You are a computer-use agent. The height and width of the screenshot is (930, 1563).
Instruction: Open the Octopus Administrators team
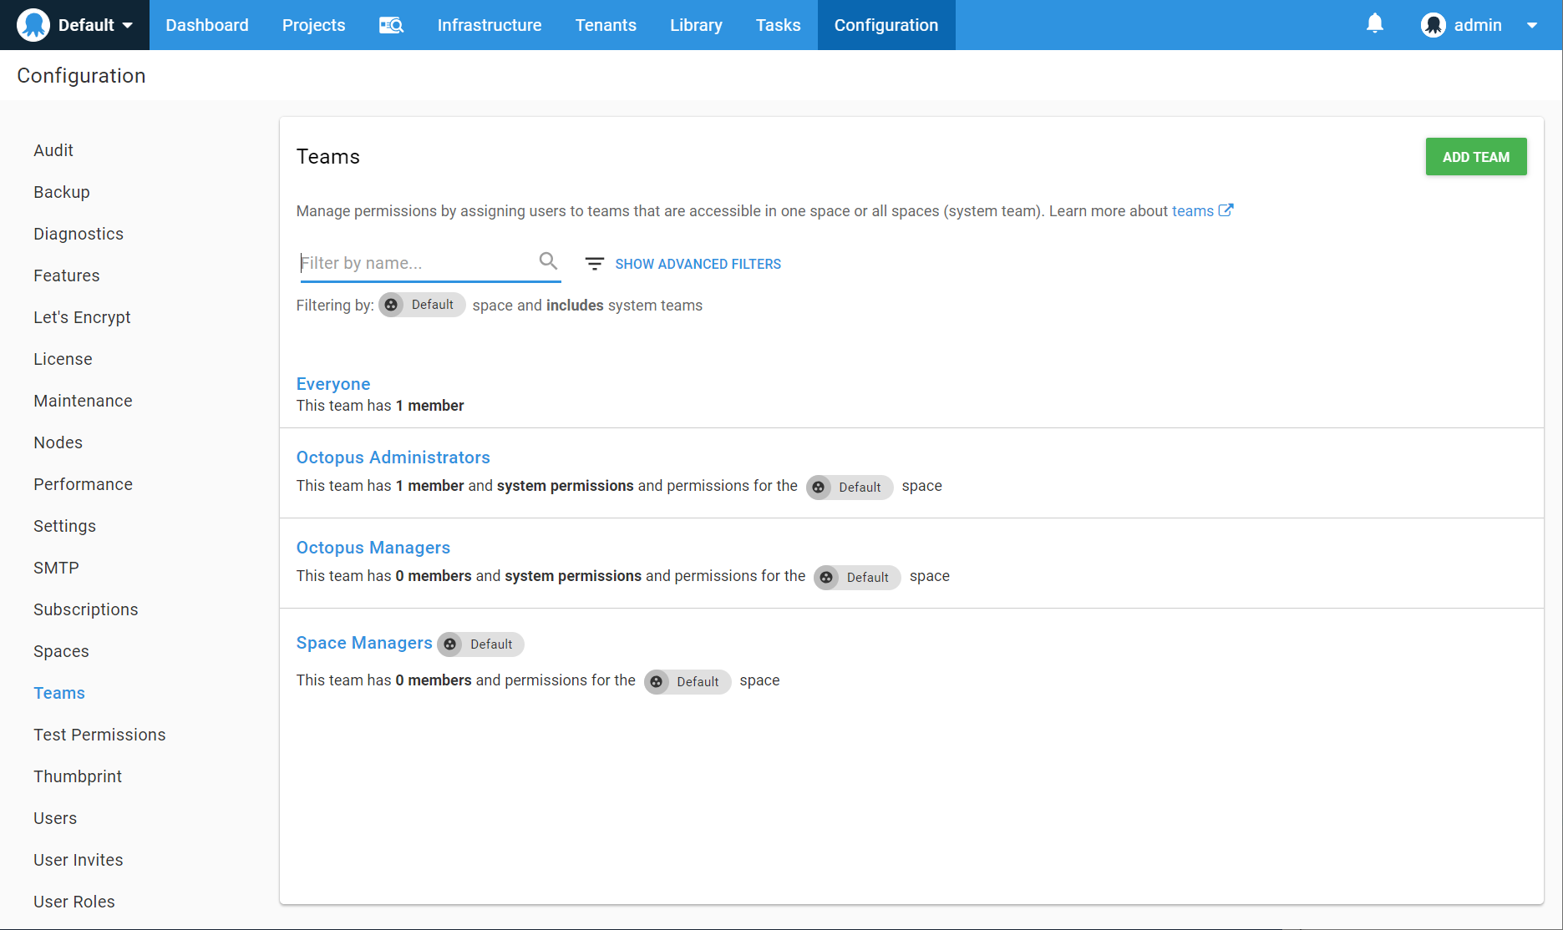[393, 457]
